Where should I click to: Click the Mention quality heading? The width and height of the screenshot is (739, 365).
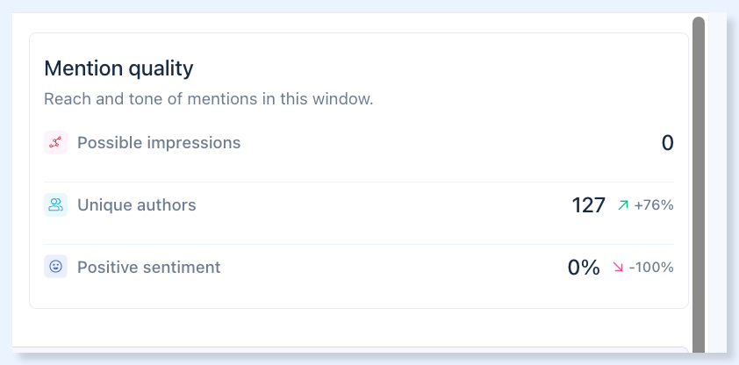coord(118,68)
